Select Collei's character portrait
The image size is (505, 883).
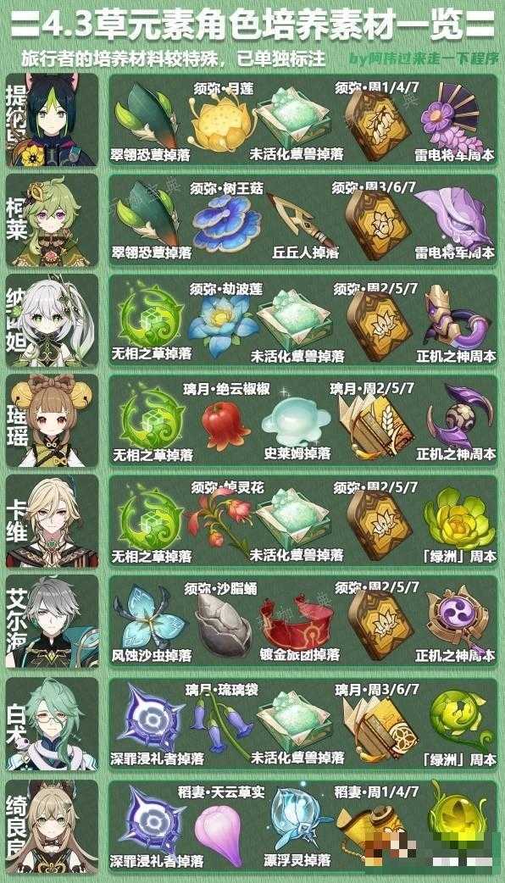52,220
